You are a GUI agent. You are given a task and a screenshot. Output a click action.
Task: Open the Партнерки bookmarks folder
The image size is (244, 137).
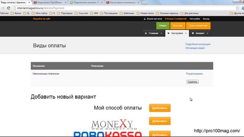click(x=65, y=13)
